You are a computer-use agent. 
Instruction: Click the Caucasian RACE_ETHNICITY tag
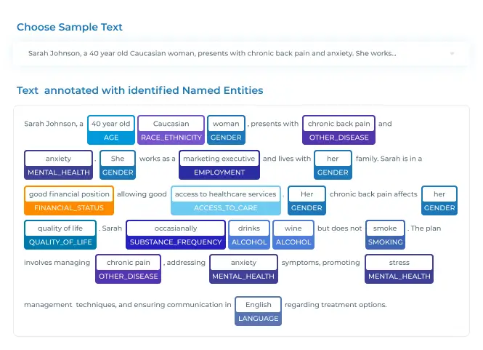click(171, 130)
